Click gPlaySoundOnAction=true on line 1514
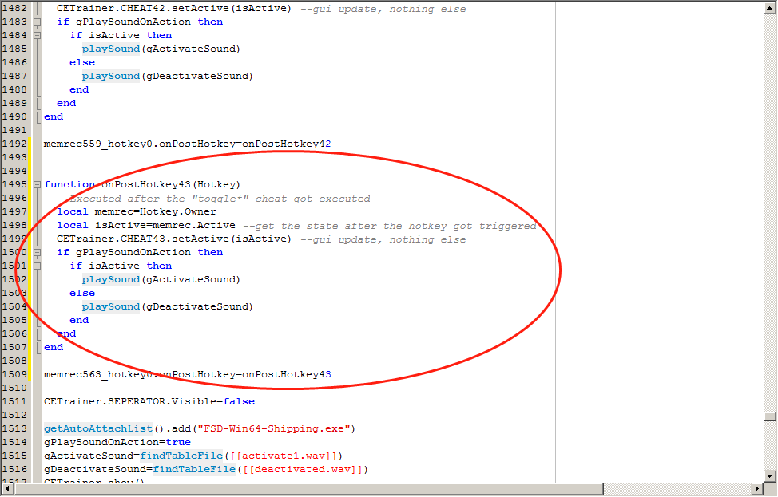Viewport: 778px width, 497px height. [117, 442]
